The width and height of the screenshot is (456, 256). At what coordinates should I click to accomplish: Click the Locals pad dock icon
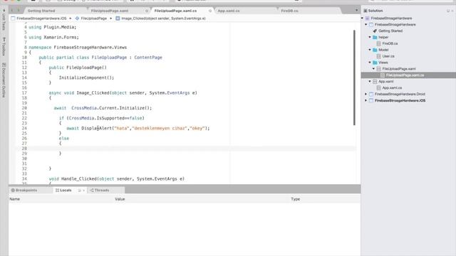[79, 191]
